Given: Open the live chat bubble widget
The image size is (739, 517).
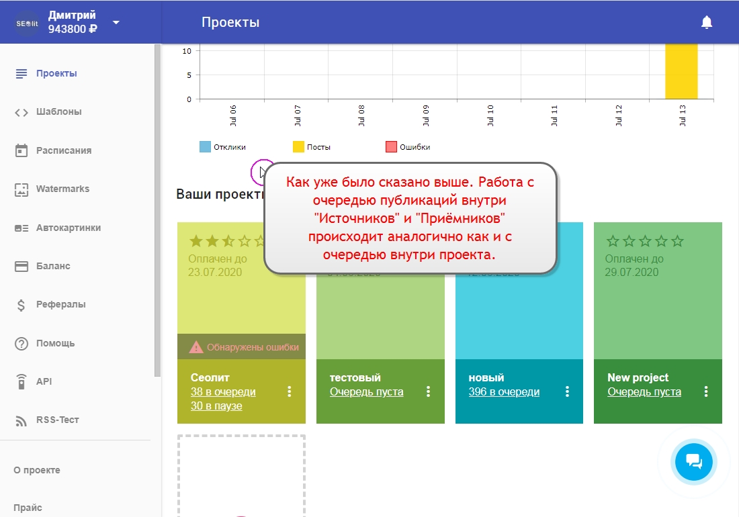Looking at the screenshot, I should [693, 461].
